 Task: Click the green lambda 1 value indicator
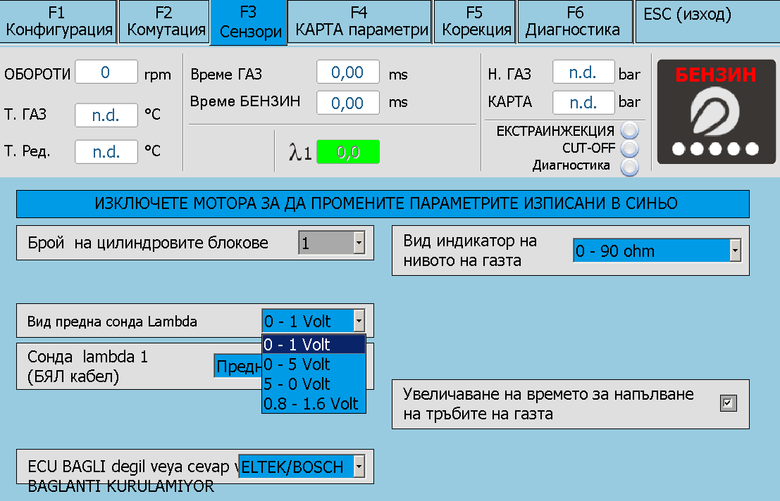[x=347, y=152]
